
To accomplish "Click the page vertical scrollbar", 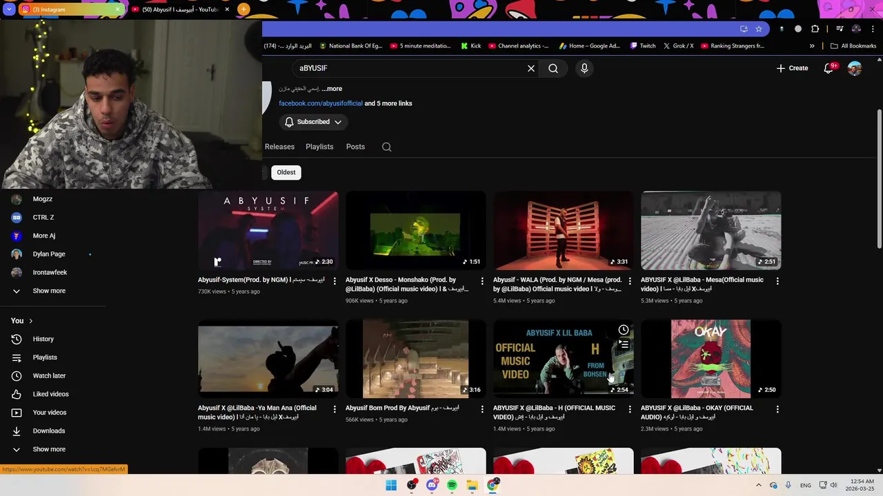I will [879, 179].
